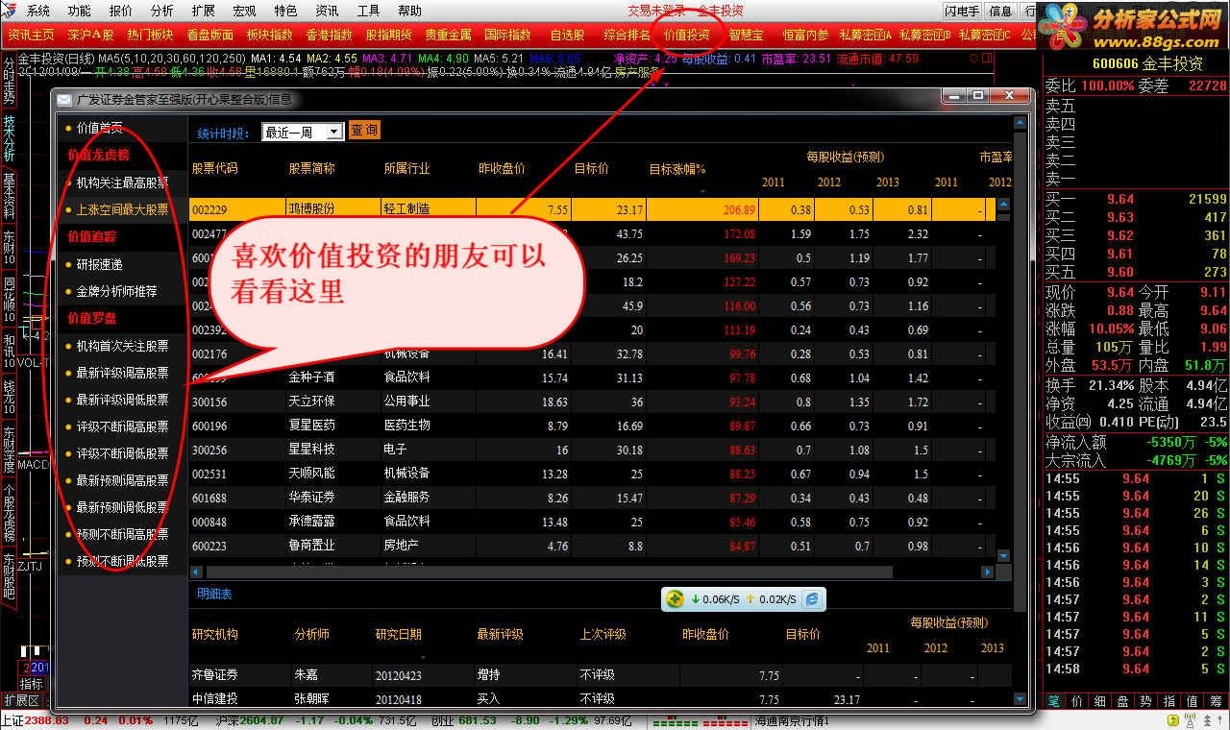
Task: Switch to the 笔 tab in quote panel
Action: point(1054,701)
